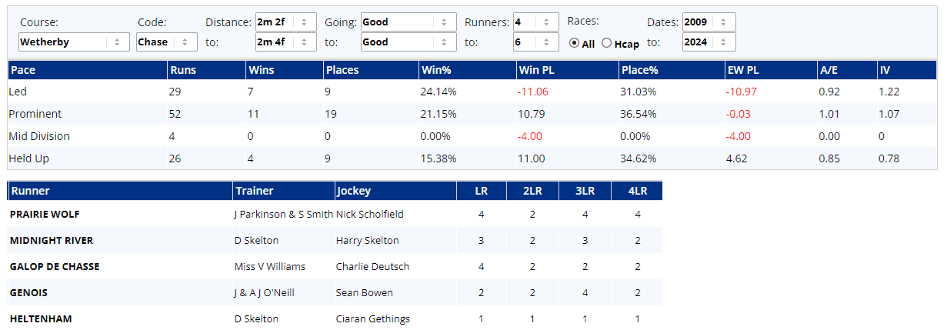Open the Course dropdown showing Wetherby
This screenshot has width=947, height=330.
click(74, 42)
